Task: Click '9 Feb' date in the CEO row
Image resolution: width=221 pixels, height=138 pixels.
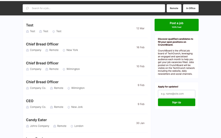Action: (x=141, y=104)
